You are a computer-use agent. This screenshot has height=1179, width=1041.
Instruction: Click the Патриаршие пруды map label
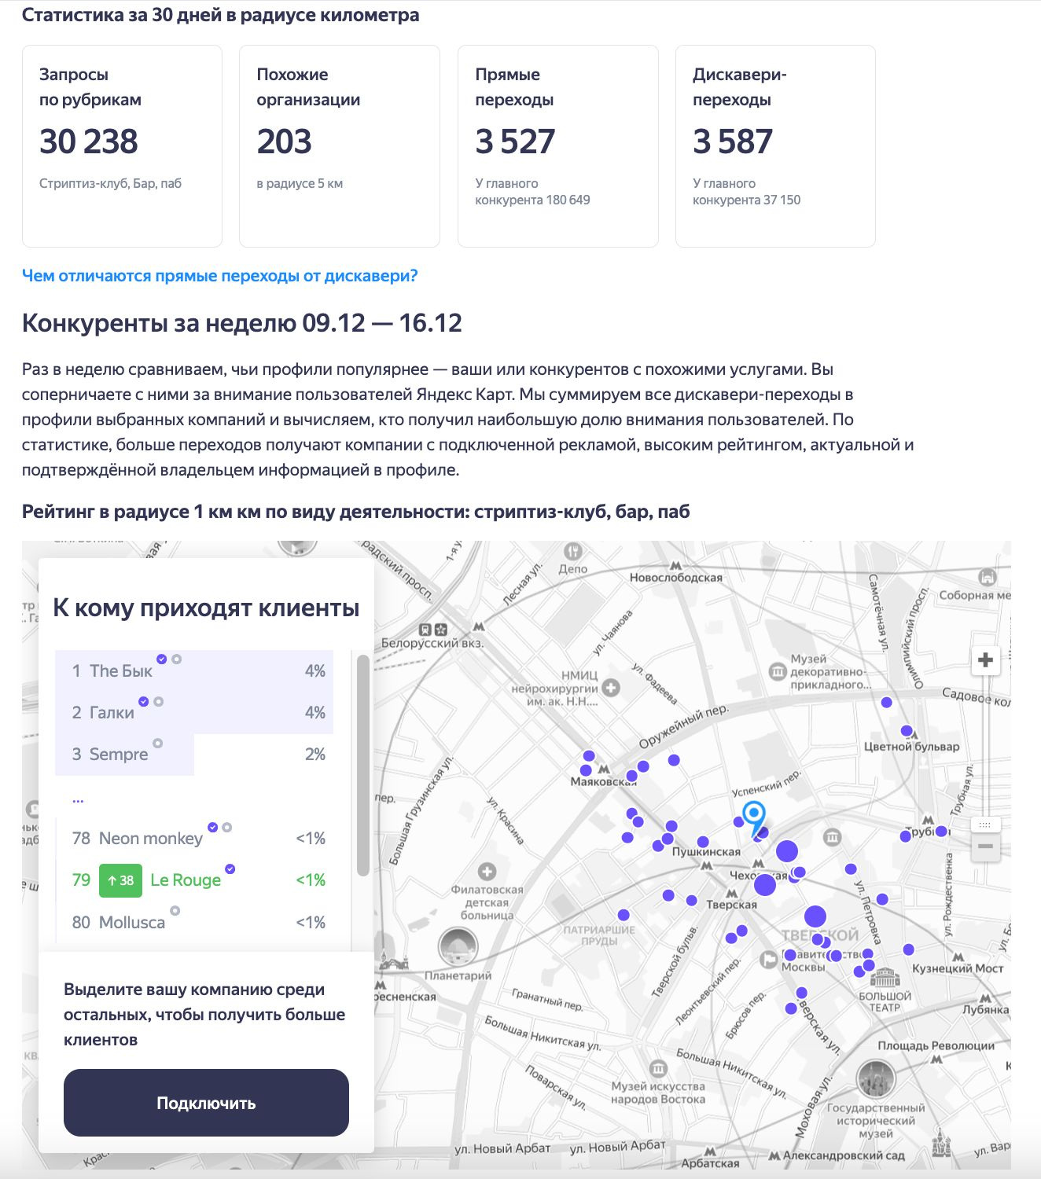click(599, 935)
